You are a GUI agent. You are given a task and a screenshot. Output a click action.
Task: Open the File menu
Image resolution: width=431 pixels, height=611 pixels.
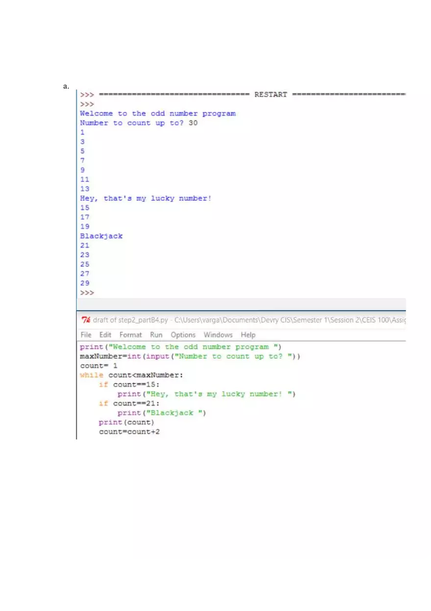tap(86, 335)
